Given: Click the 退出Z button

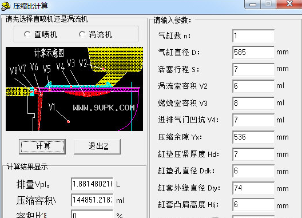Looking at the screenshot, I should click(97, 146).
